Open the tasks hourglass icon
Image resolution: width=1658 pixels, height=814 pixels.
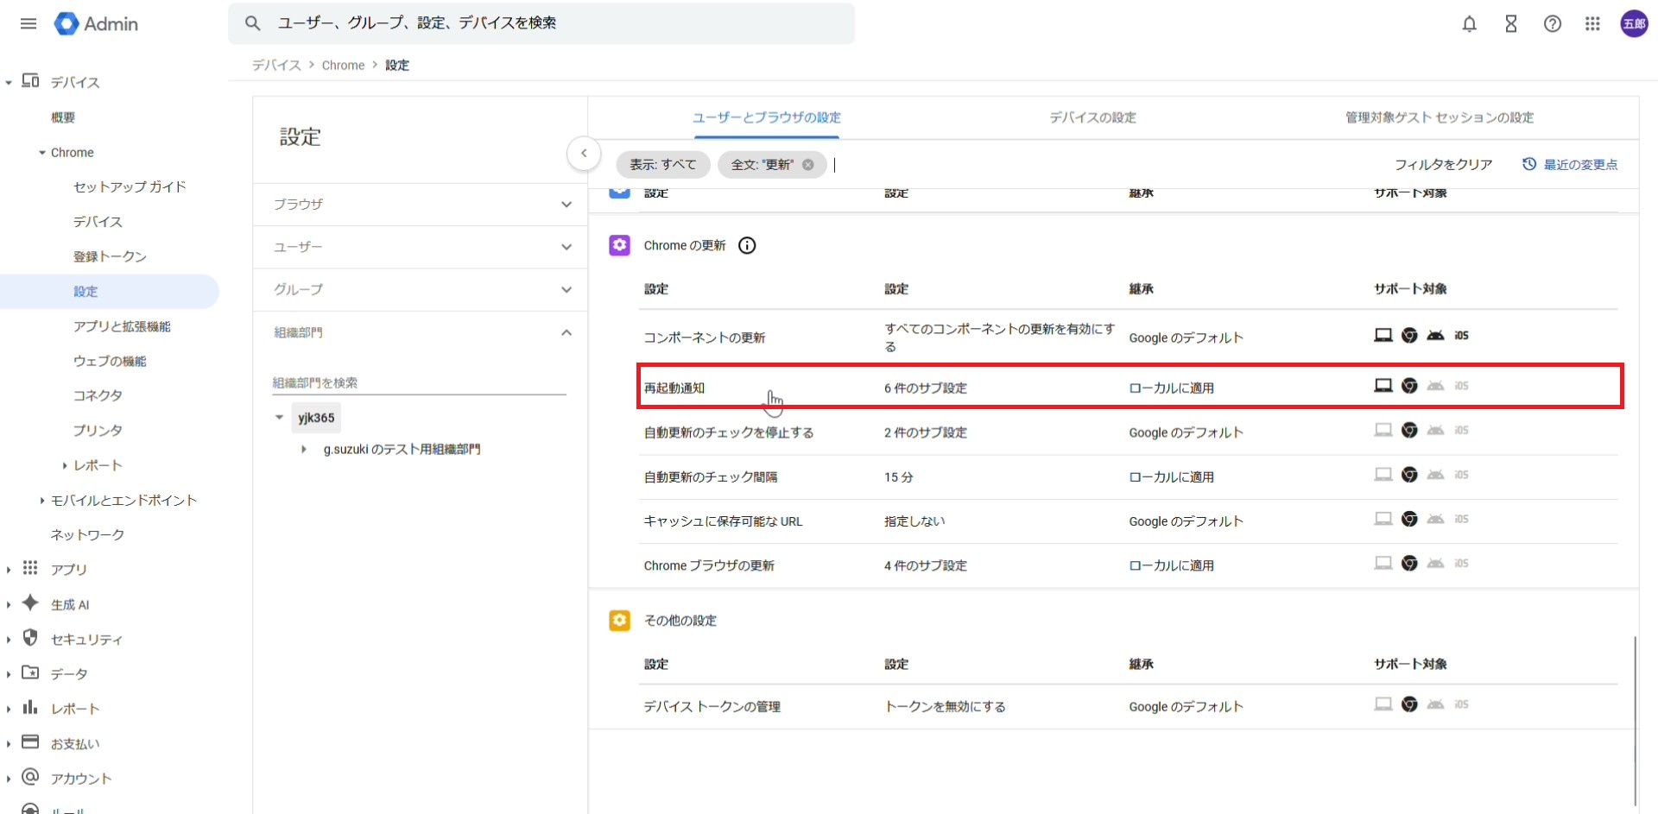click(1510, 24)
